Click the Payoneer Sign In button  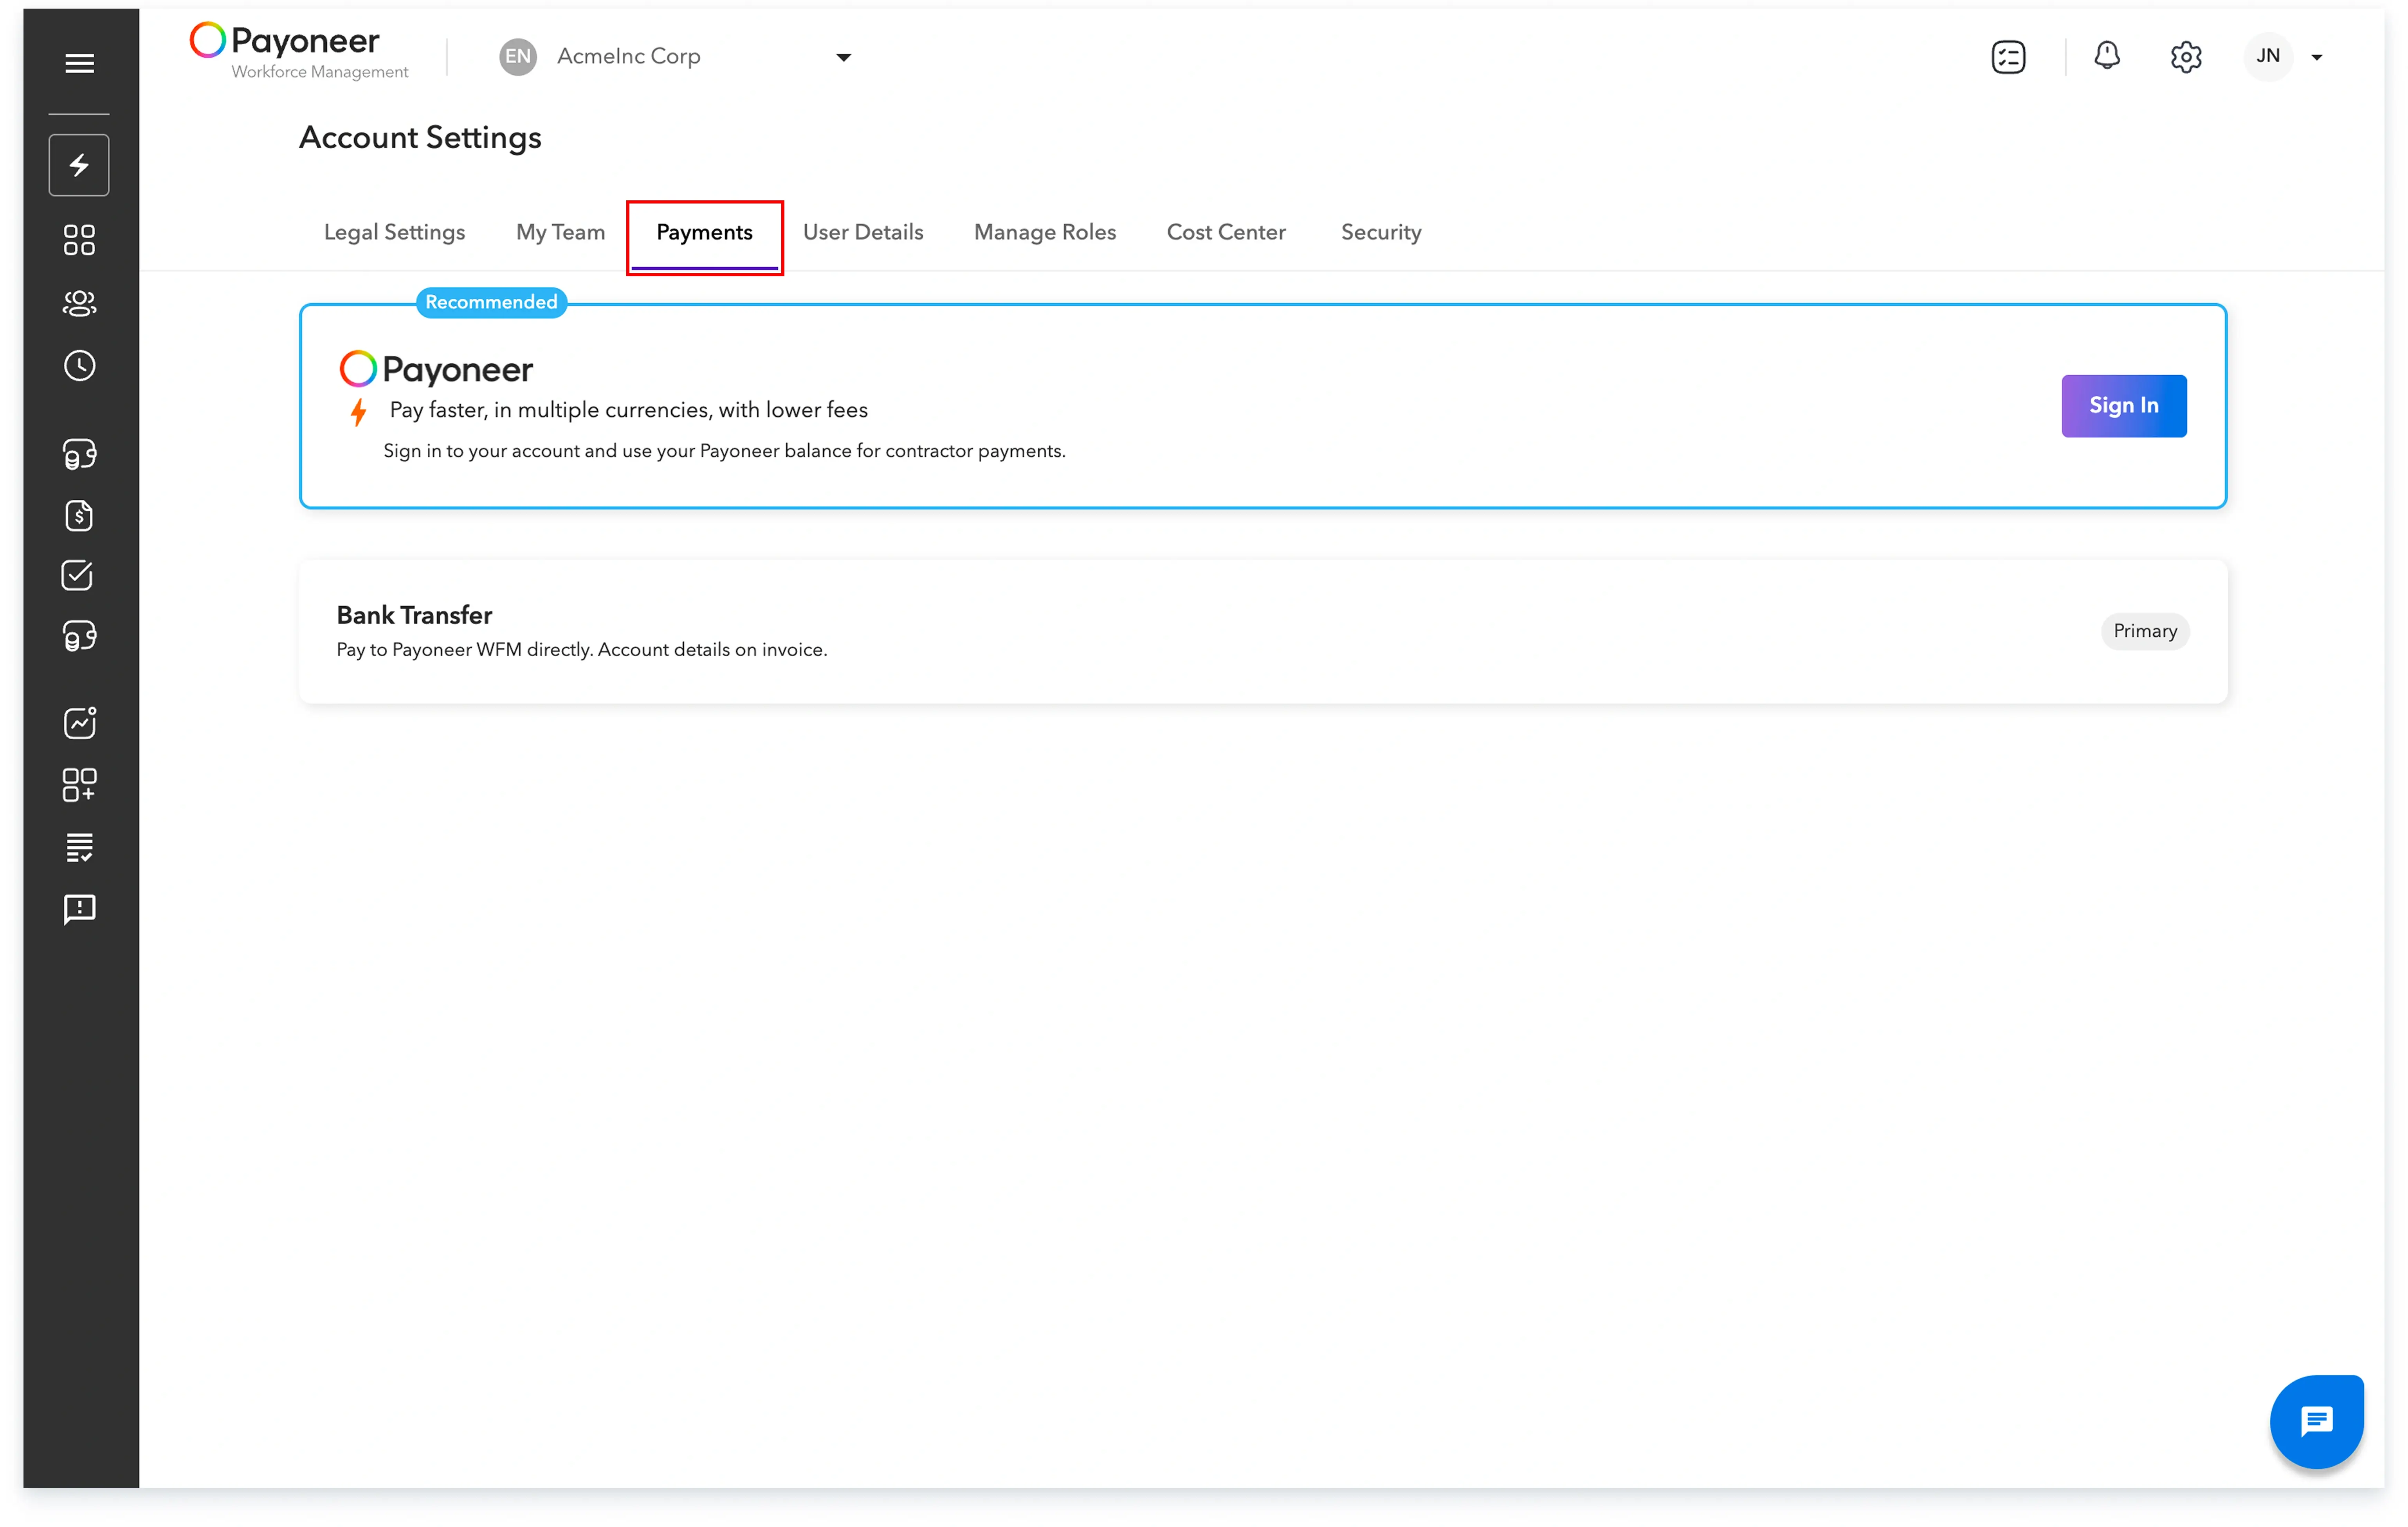pos(2123,405)
